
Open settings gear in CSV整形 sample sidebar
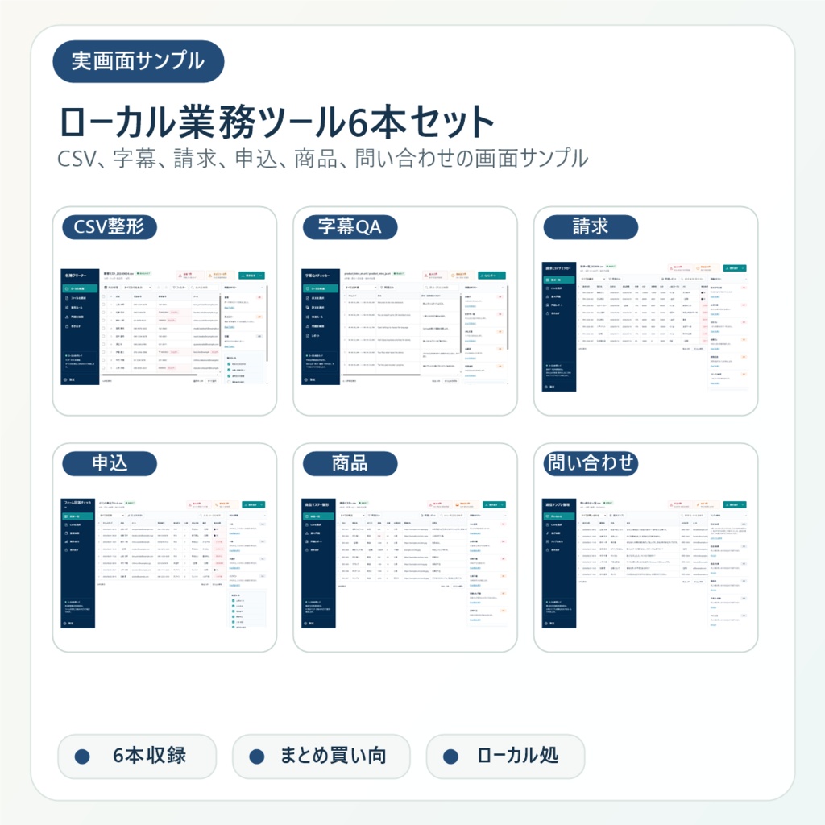pos(66,379)
